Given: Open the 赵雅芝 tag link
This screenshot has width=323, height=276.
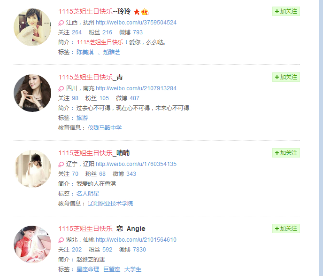Looking at the screenshot, I should pyautogui.click(x=112, y=52).
